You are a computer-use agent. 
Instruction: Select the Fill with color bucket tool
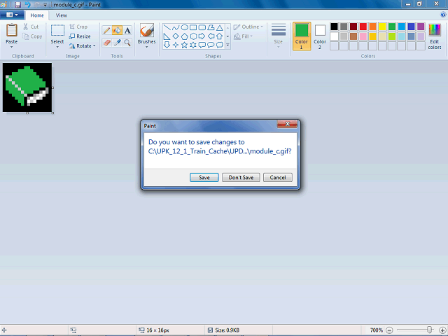pos(117,30)
